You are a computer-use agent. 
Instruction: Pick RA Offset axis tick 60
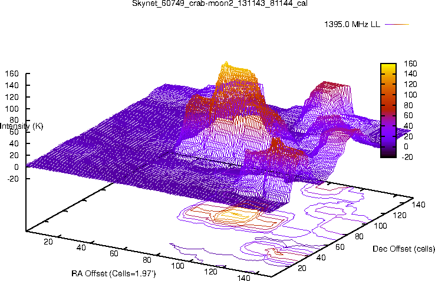click(114, 253)
